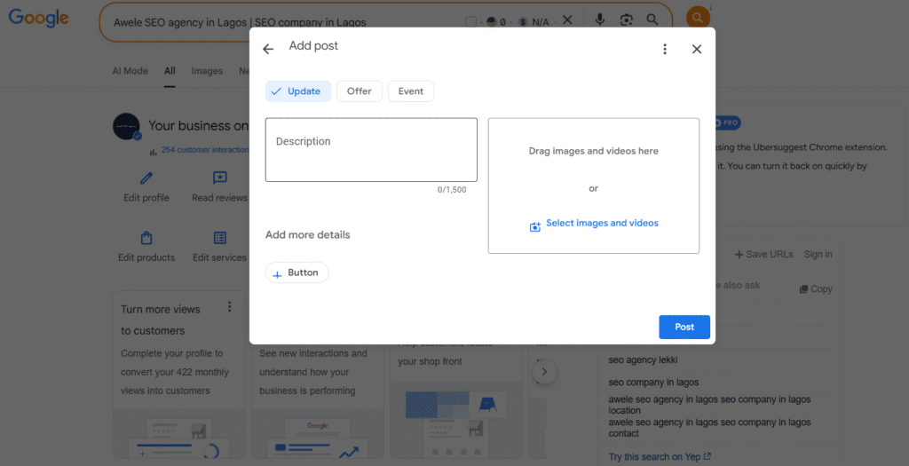This screenshot has height=466, width=909.
Task: Click the Edit products bag icon
Action: pyautogui.click(x=146, y=238)
